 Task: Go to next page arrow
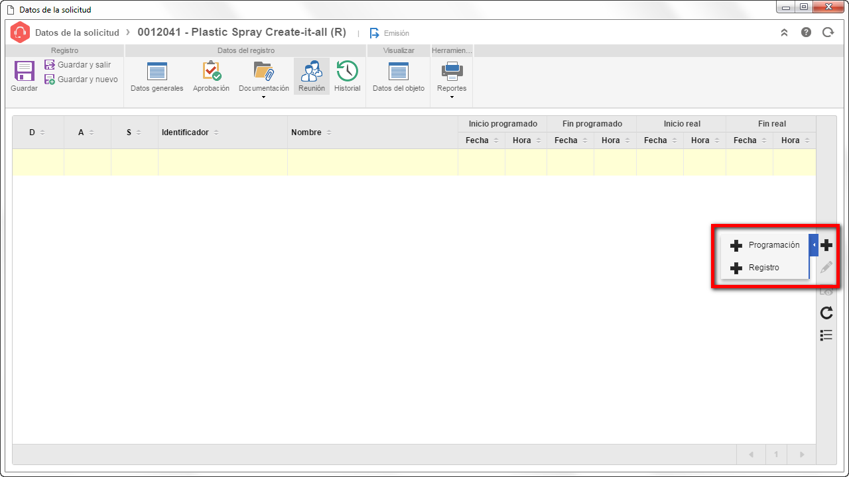(x=801, y=454)
